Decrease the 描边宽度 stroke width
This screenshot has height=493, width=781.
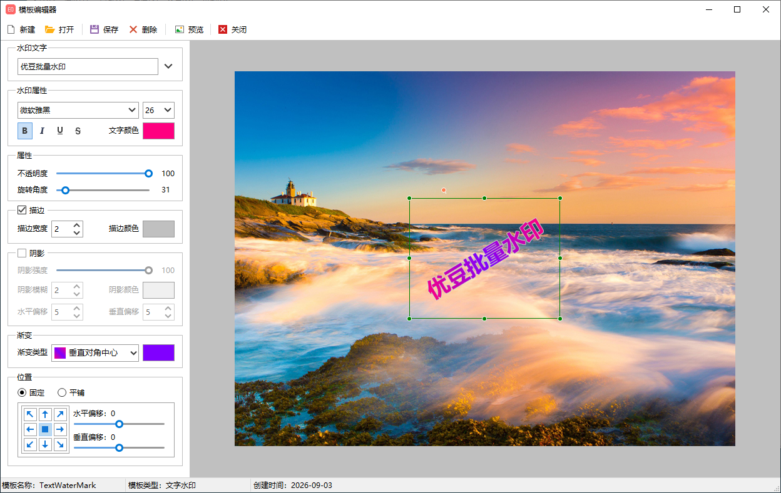[x=77, y=232]
